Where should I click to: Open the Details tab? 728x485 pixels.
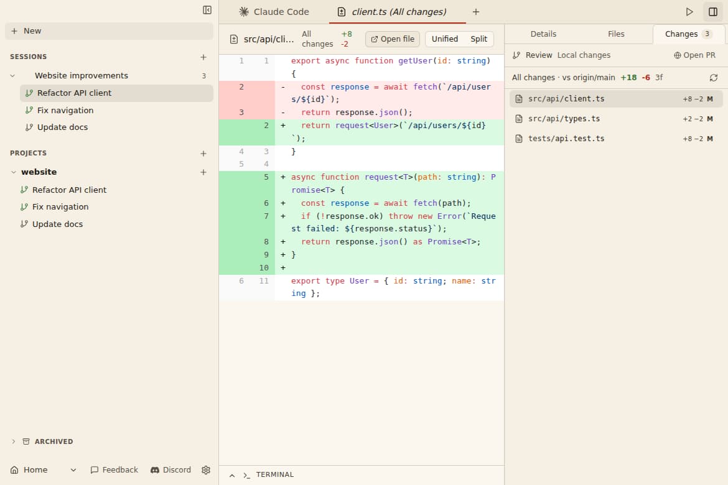tap(543, 34)
